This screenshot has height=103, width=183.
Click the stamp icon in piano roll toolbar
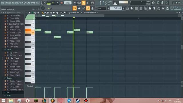click(35, 13)
